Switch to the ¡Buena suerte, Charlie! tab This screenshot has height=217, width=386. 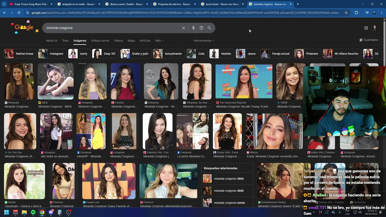(126, 4)
